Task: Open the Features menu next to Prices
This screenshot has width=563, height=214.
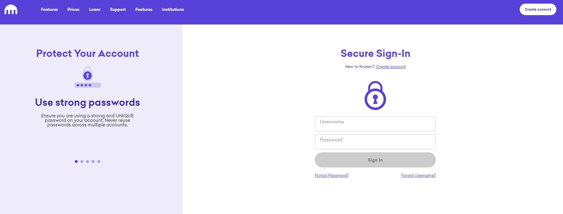Action: click(49, 10)
